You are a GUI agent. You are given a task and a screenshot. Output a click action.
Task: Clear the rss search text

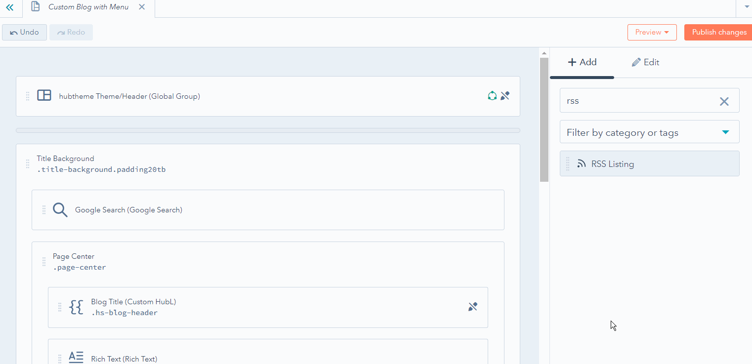pos(724,101)
